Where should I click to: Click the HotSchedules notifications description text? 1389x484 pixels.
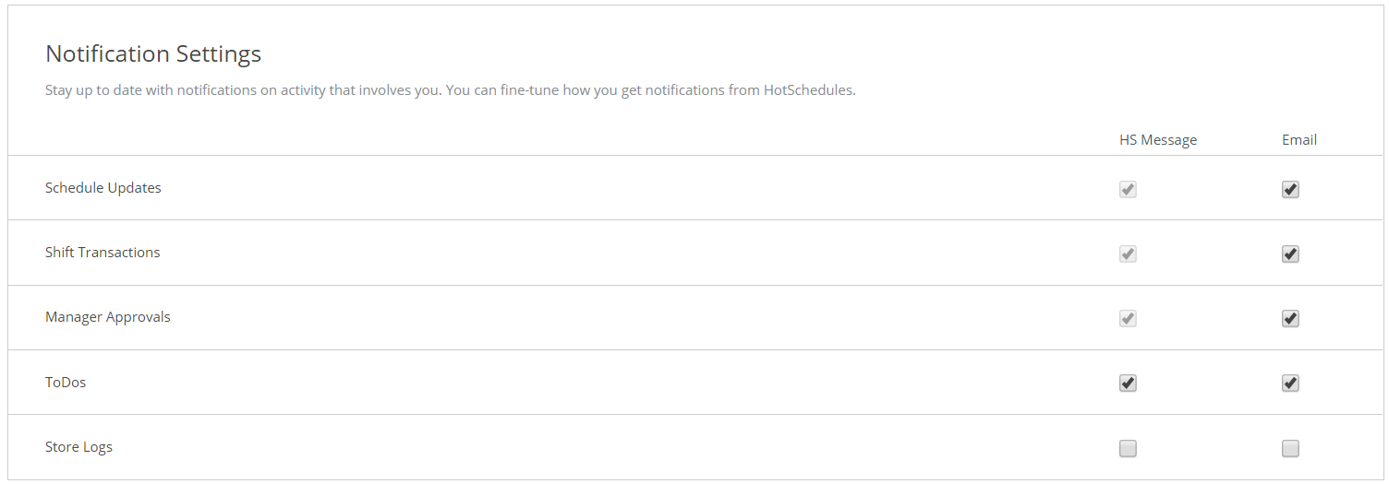tap(451, 90)
